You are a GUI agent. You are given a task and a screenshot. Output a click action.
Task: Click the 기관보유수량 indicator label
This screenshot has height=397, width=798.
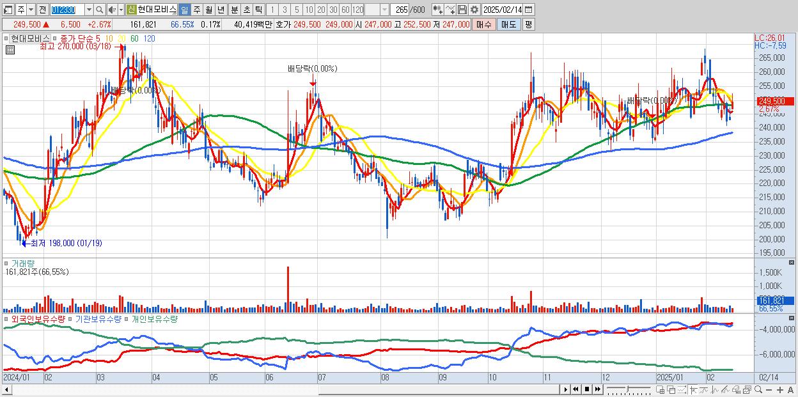pyautogui.click(x=98, y=318)
